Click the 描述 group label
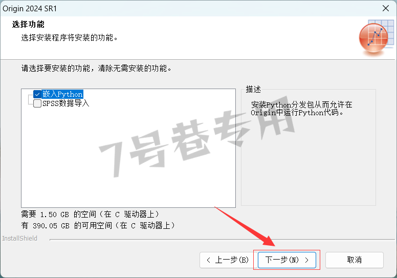397x278 pixels. point(253,89)
